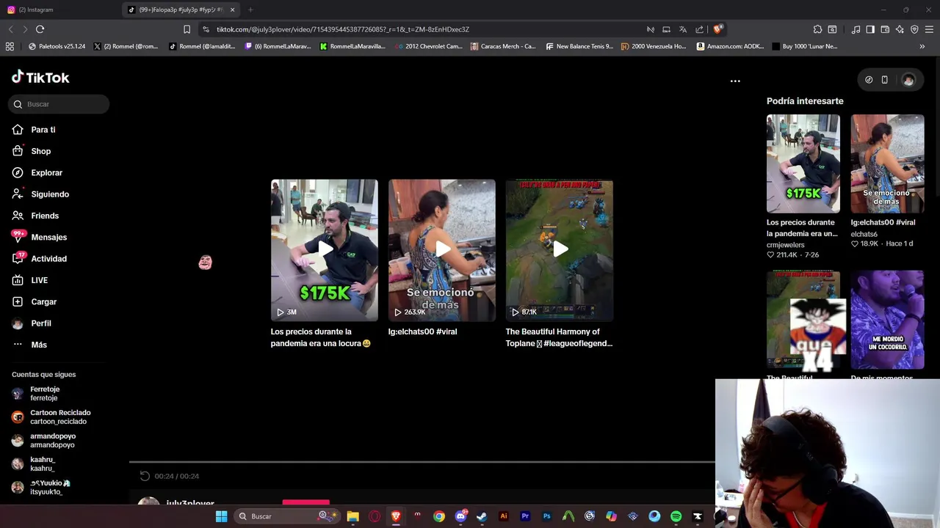The height and width of the screenshot is (528, 940).
Task: Click the address bar URL
Action: 343,29
